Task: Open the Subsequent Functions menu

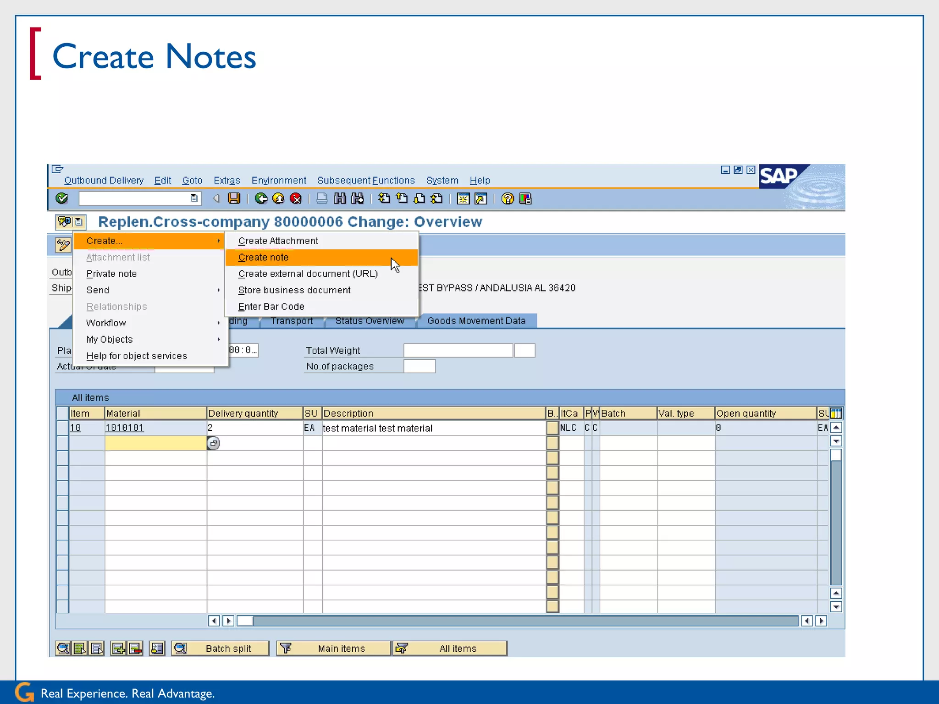Action: [366, 180]
